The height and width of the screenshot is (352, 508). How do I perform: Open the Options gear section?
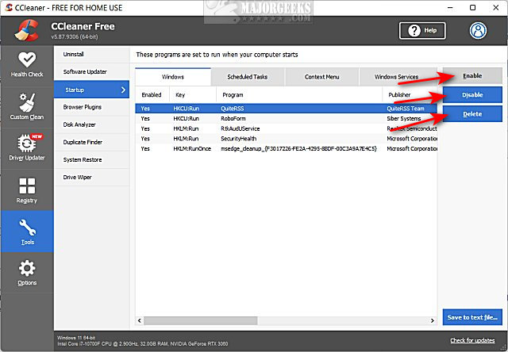coord(27,273)
